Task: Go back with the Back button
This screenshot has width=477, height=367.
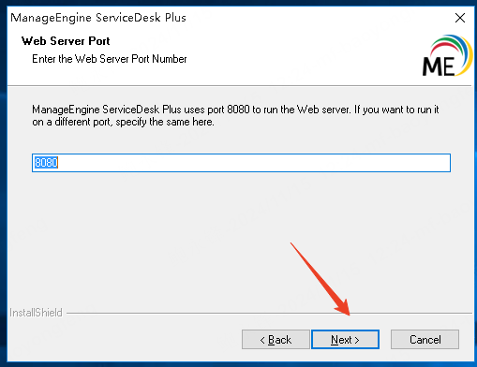Action: (276, 339)
